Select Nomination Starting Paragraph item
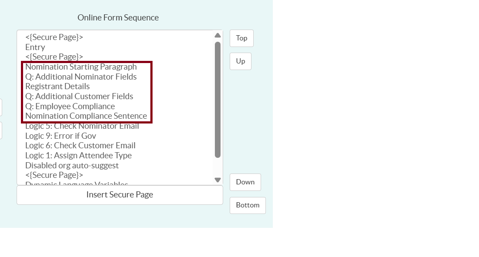Screen dimensions: 479x257 pyautogui.click(x=81, y=67)
